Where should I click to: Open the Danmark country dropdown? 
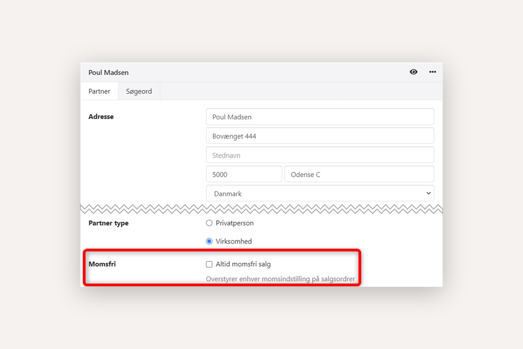pyautogui.click(x=320, y=194)
